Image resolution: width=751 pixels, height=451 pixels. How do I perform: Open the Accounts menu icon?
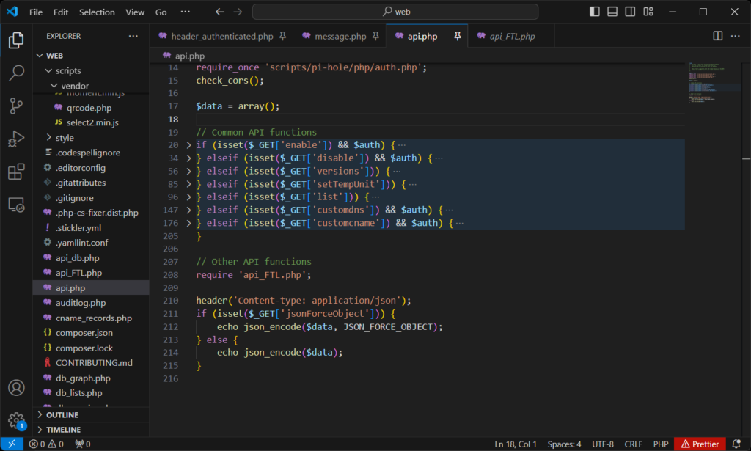click(x=16, y=388)
